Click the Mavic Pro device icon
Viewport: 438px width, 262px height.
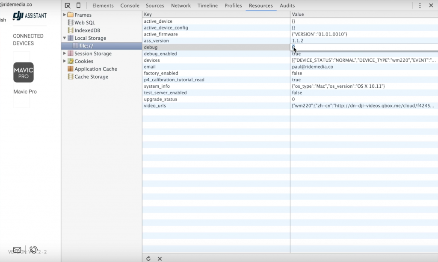tap(24, 72)
